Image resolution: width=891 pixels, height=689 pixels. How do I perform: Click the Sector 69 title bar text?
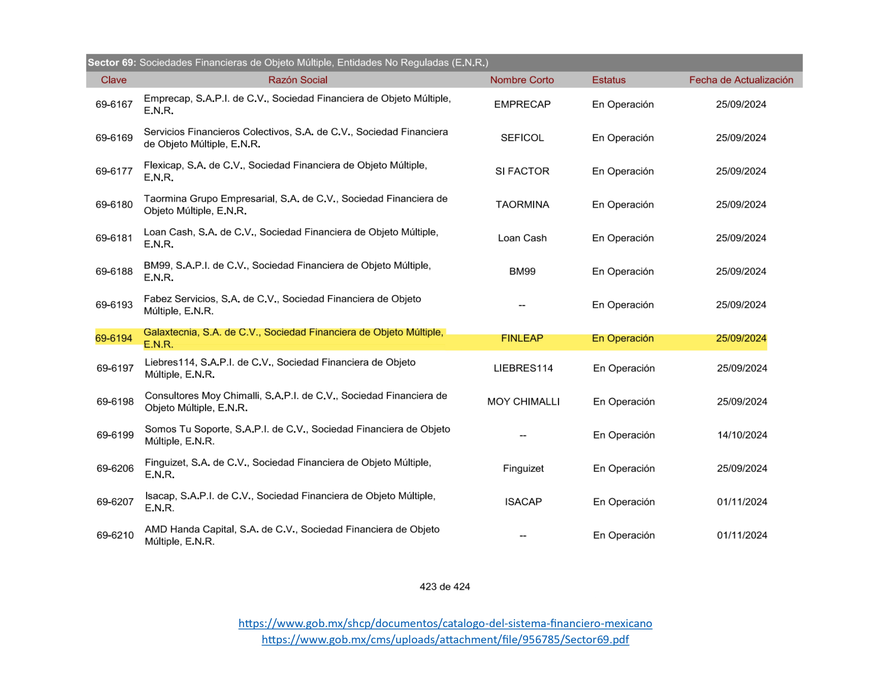pyautogui.click(x=288, y=62)
